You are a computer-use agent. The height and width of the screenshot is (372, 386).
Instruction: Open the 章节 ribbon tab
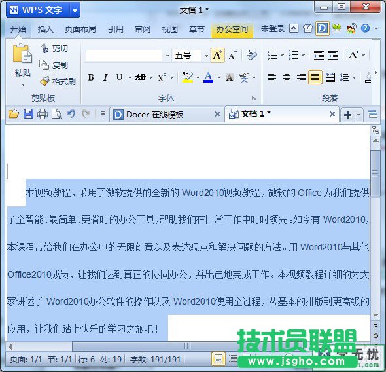(x=197, y=29)
